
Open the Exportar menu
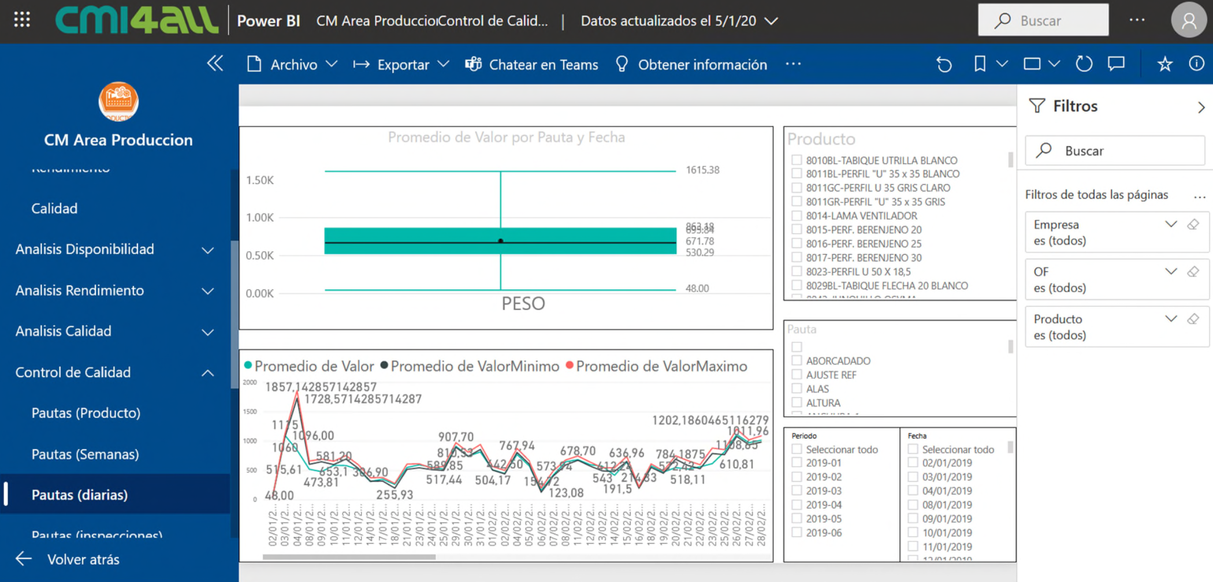pos(401,64)
